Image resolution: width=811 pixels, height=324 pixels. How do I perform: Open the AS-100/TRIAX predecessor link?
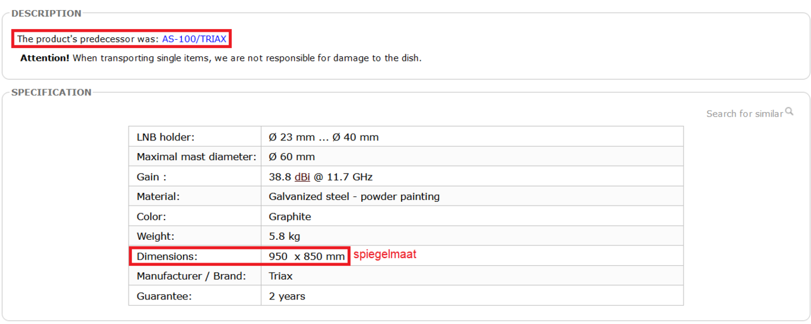pyautogui.click(x=194, y=39)
